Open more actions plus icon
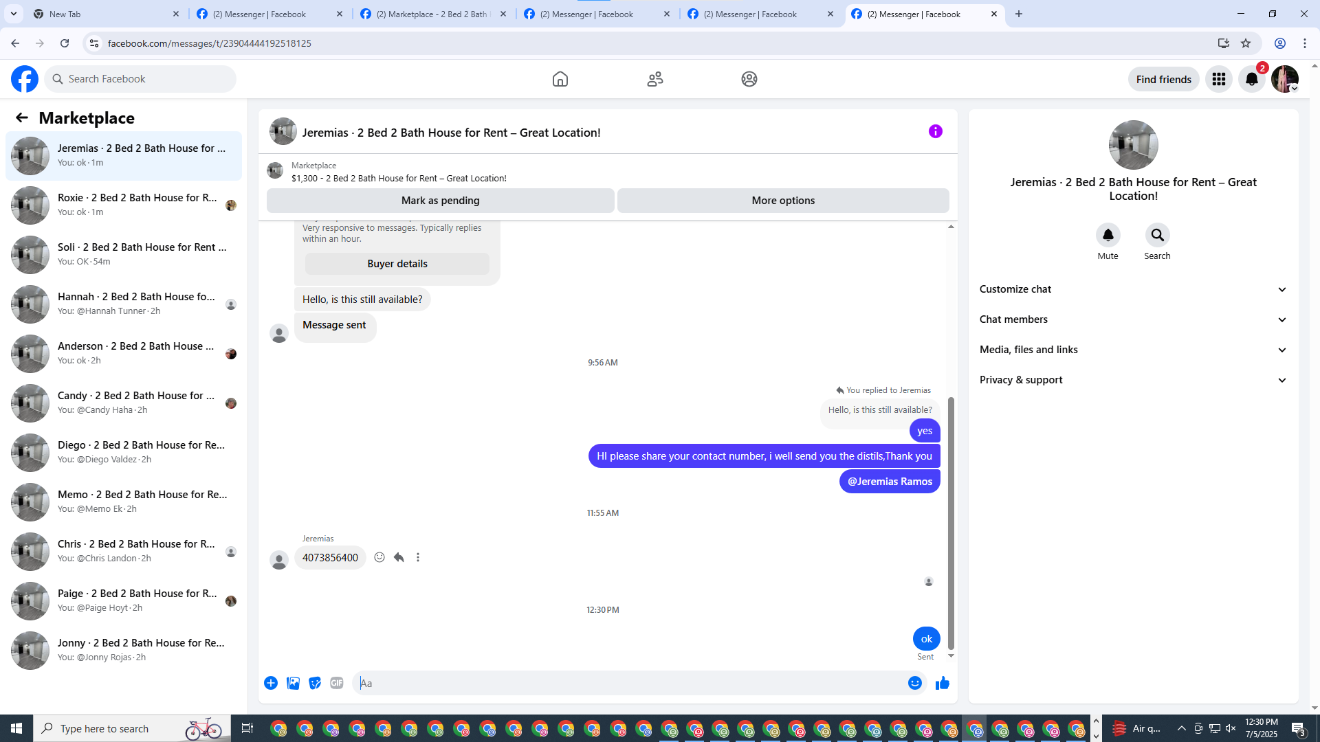This screenshot has width=1320, height=742. click(271, 683)
